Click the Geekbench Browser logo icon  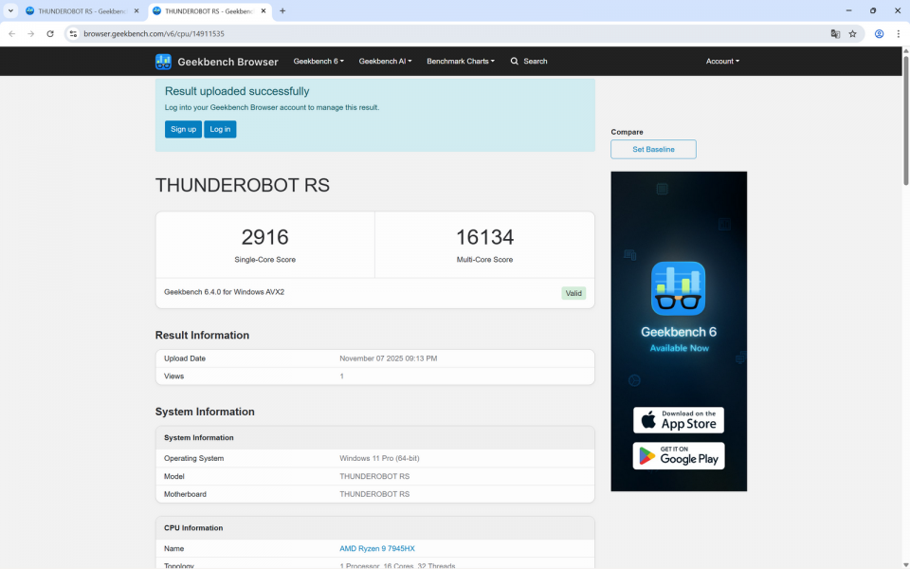click(162, 61)
